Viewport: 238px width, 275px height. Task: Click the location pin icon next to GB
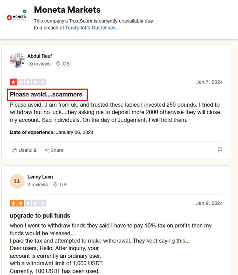58,64
